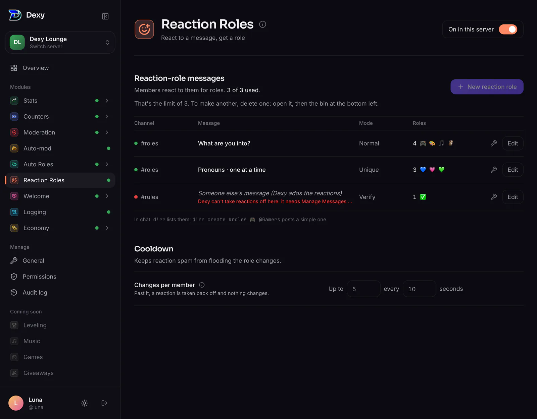Expand the Welcome module chevron
The height and width of the screenshot is (419, 537).
tap(107, 196)
